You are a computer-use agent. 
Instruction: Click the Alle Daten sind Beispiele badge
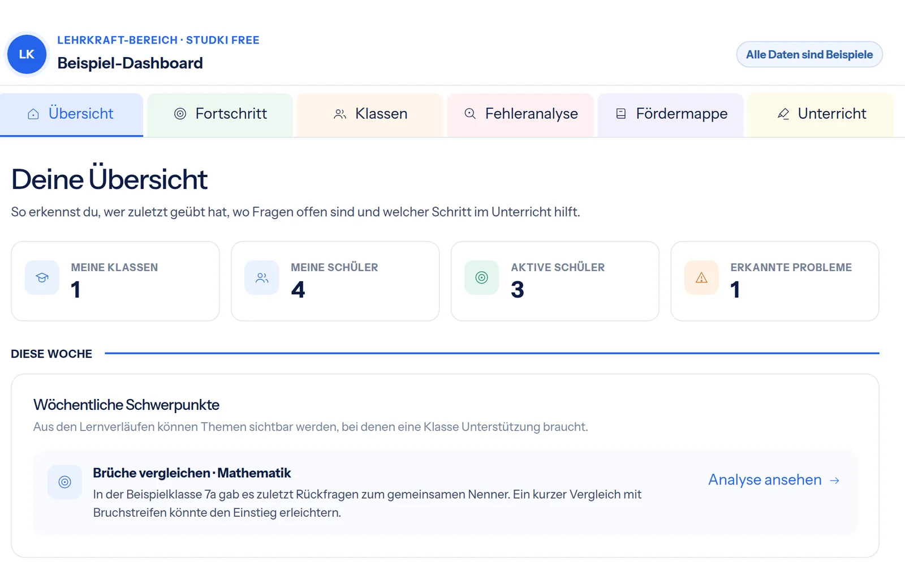[809, 54]
